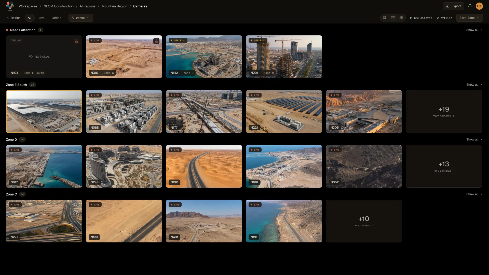Click the Export button

454,6
